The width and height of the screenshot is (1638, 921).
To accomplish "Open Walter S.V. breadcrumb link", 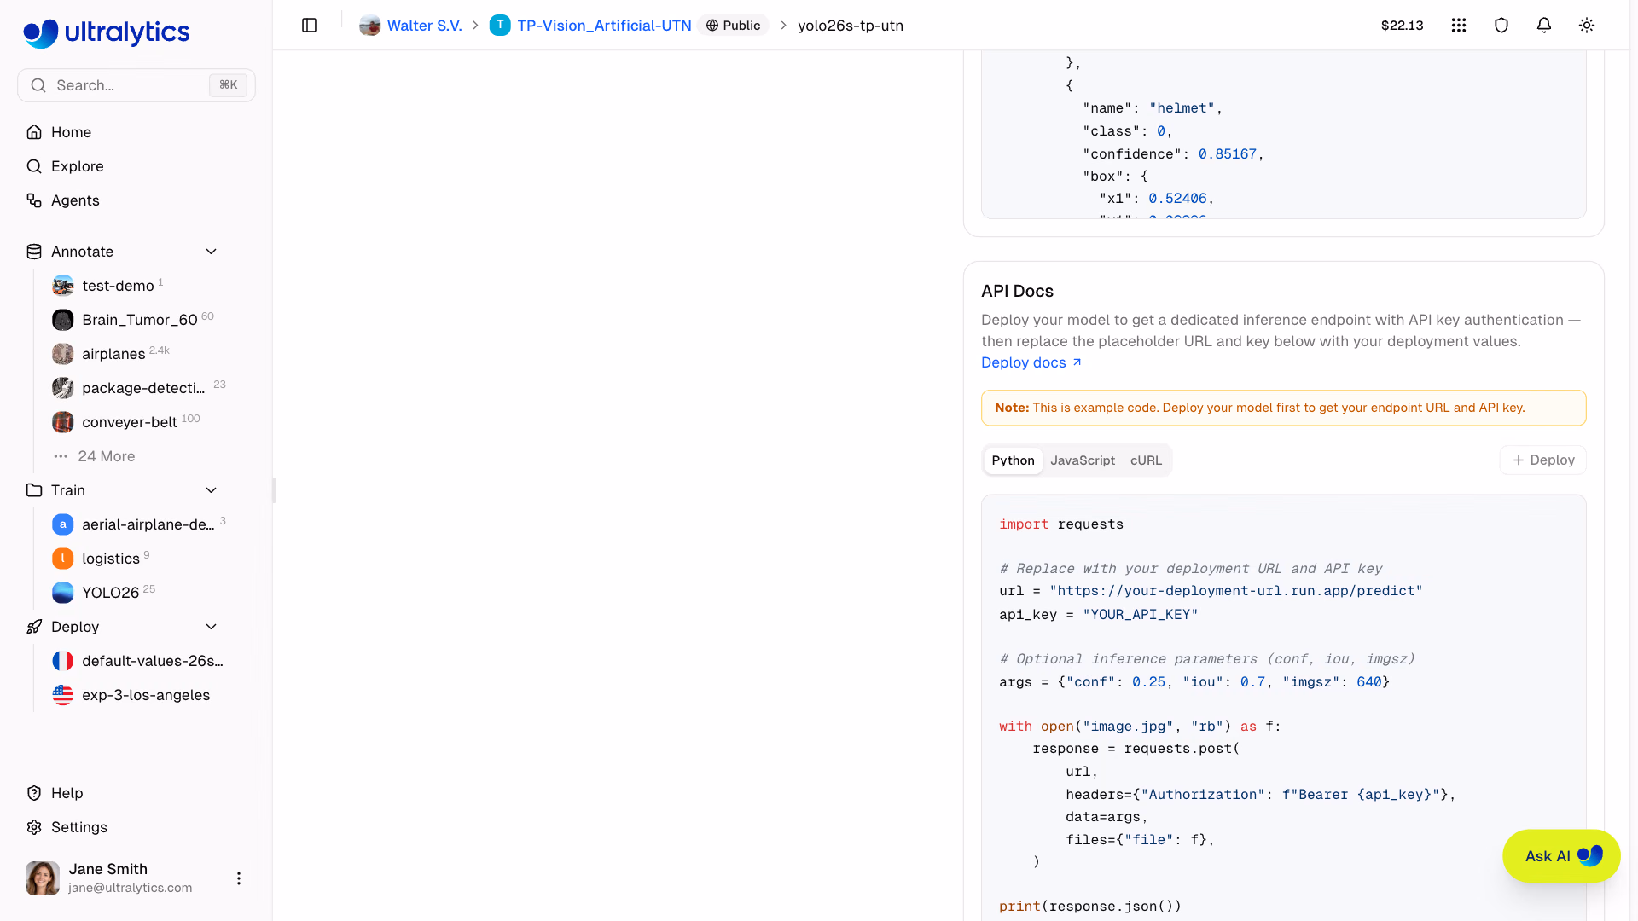I will pyautogui.click(x=424, y=26).
